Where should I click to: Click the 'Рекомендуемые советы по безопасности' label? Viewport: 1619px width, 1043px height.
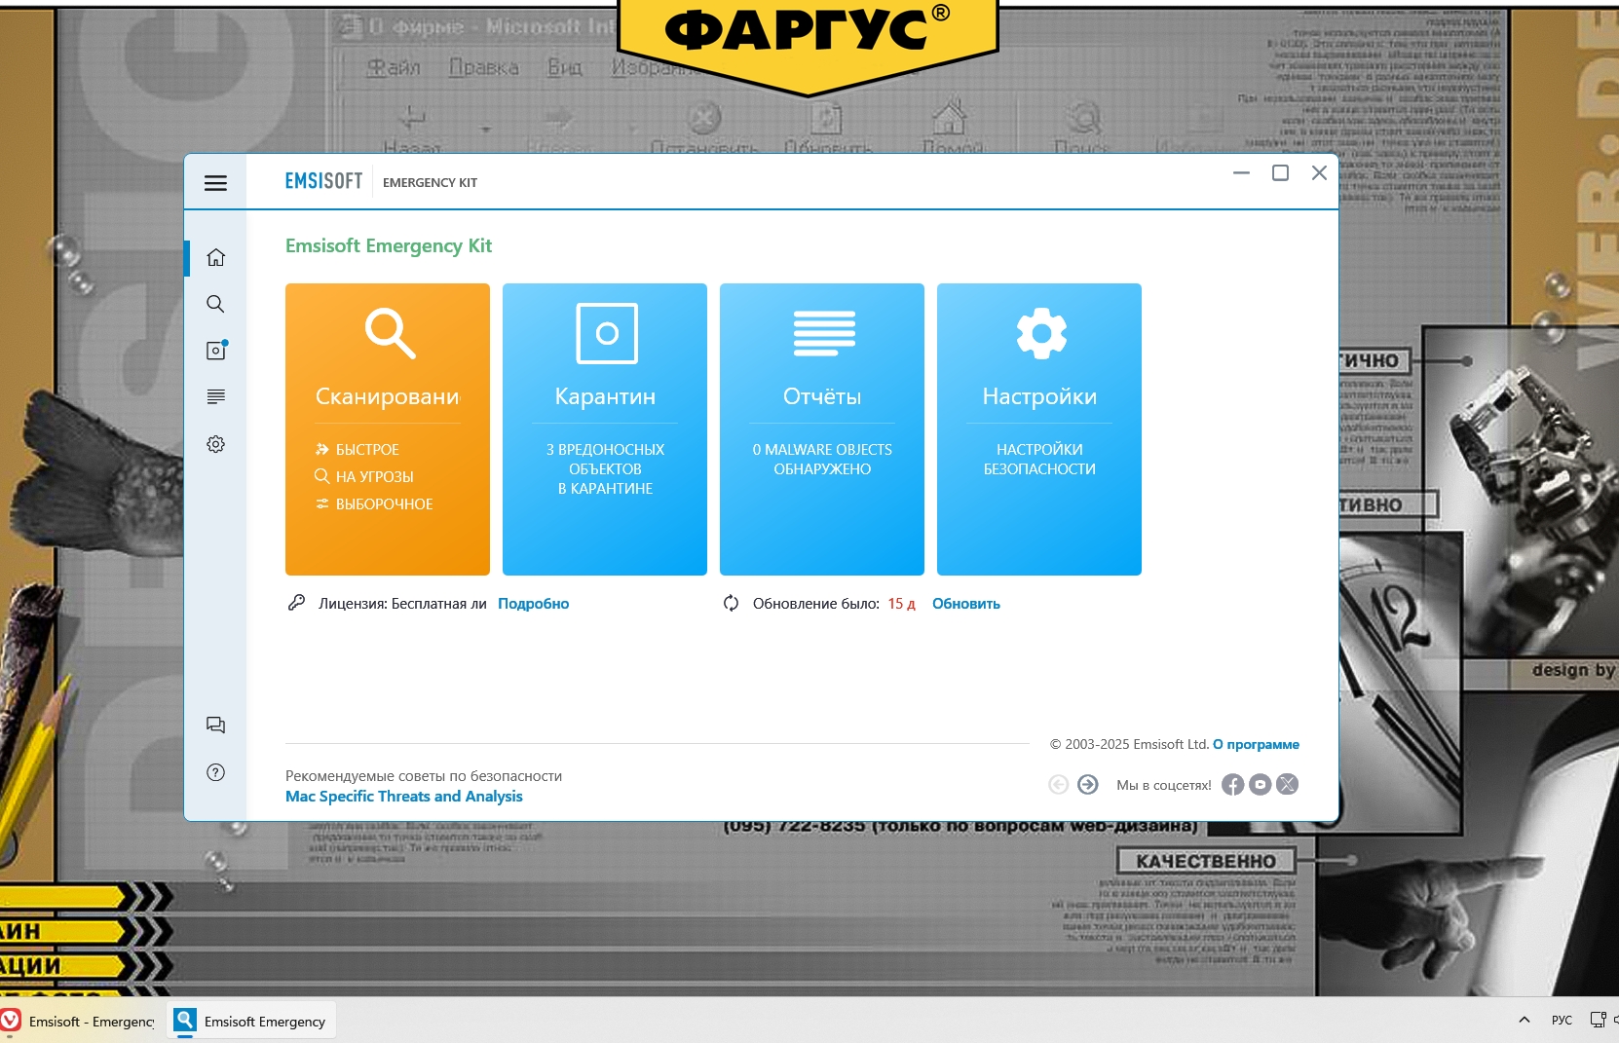424,776
